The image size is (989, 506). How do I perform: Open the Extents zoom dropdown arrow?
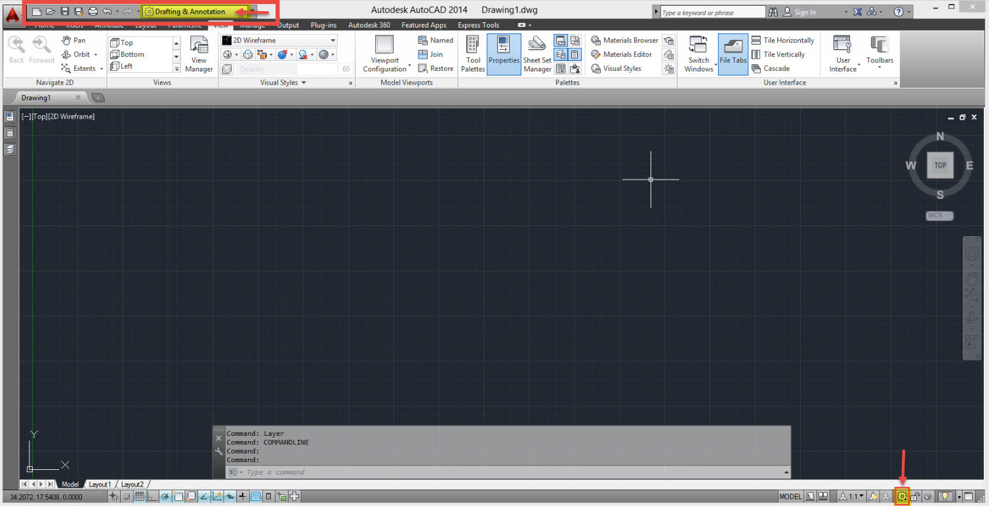pos(102,68)
